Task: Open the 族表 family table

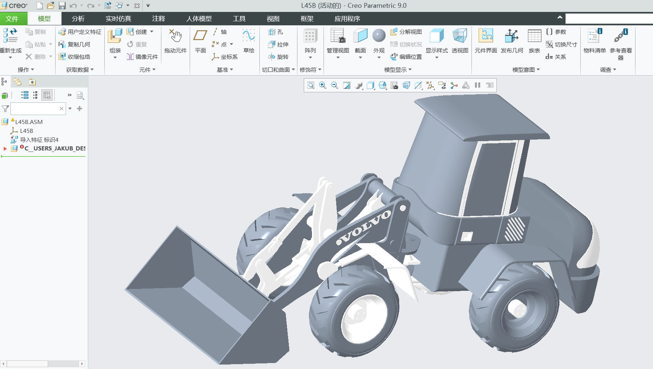Action: coord(534,41)
